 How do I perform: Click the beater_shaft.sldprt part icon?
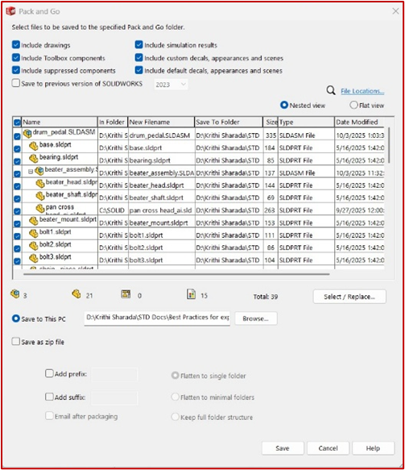pyautogui.click(x=39, y=196)
